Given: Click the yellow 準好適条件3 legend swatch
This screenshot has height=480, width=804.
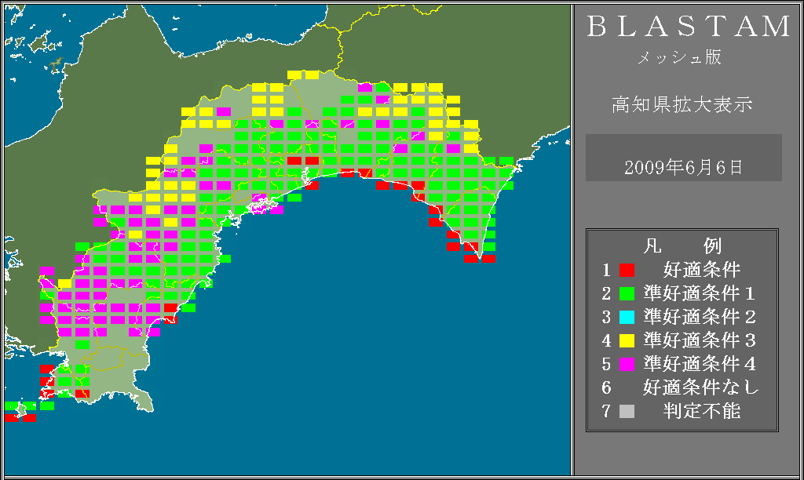Looking at the screenshot, I should (x=627, y=341).
